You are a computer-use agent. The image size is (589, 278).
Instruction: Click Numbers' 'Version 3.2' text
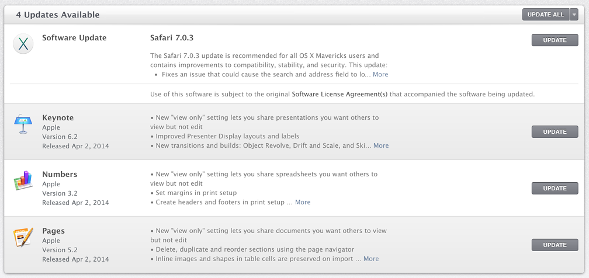point(60,193)
